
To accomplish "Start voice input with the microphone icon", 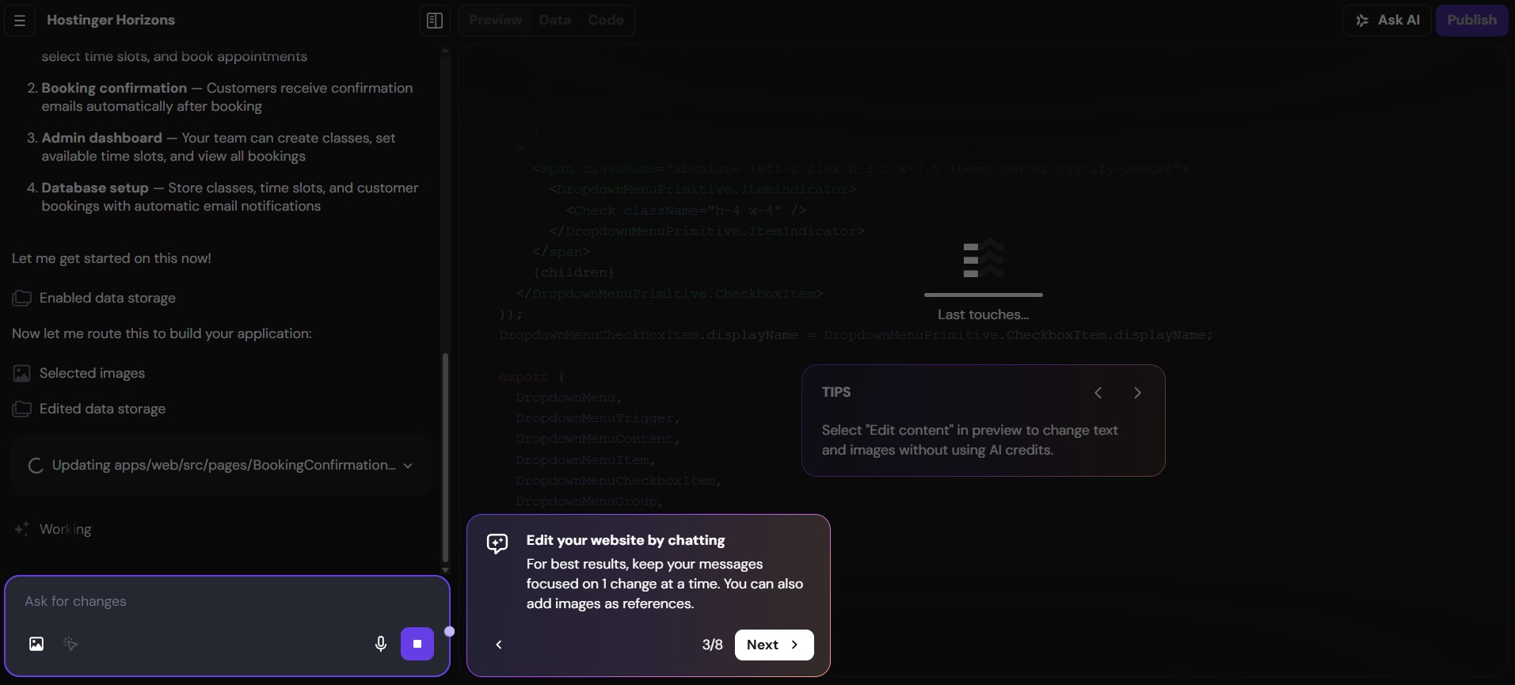I will tap(381, 644).
